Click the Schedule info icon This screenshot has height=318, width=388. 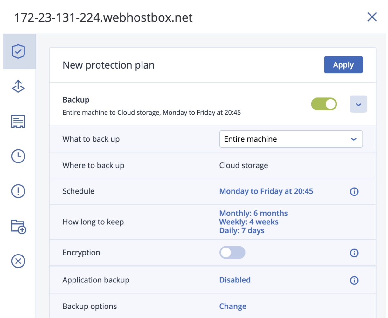[x=354, y=192]
